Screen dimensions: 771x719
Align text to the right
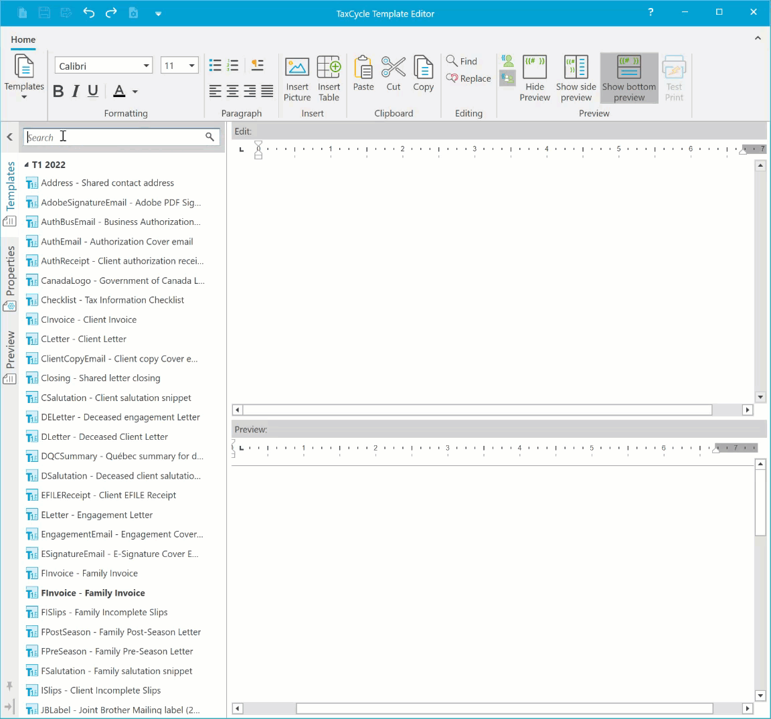click(250, 91)
